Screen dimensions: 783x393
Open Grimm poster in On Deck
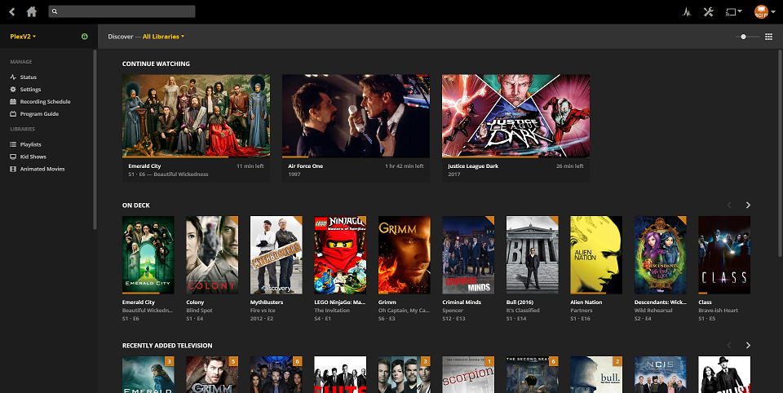click(x=404, y=254)
